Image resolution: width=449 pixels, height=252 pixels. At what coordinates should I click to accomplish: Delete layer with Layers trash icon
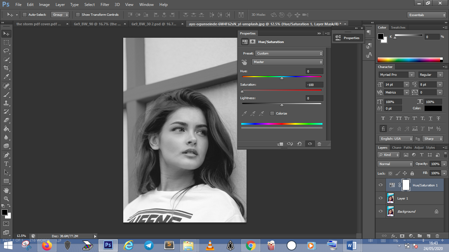tap(437, 236)
